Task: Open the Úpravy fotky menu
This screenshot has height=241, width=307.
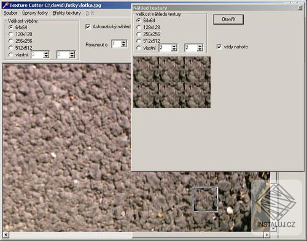Action: 35,13
